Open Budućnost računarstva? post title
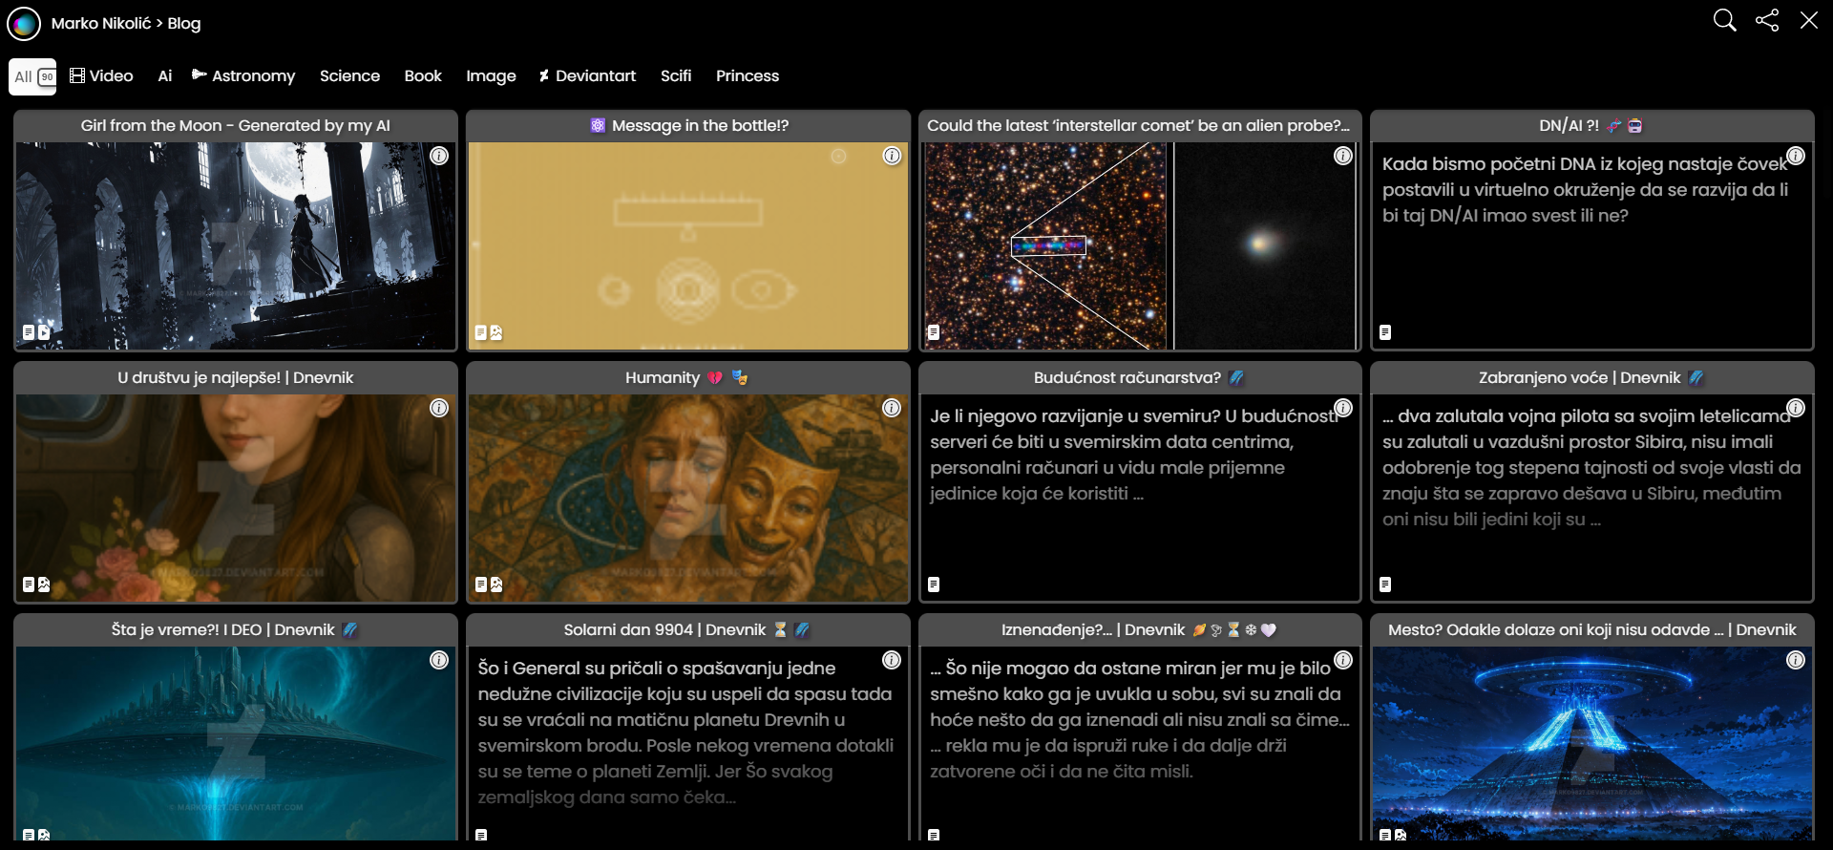Image resolution: width=1833 pixels, height=850 pixels. click(x=1139, y=377)
